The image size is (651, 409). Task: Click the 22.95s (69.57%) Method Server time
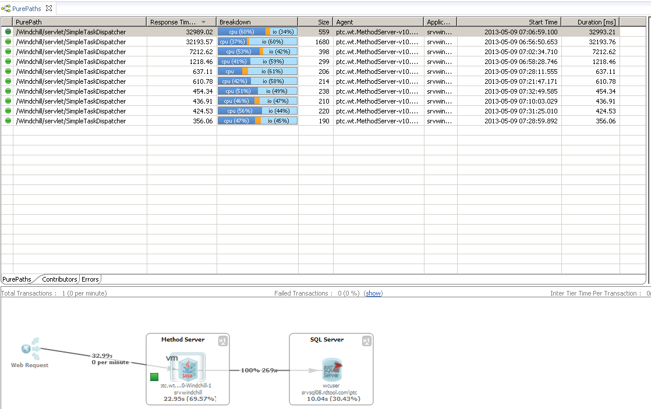tap(190, 399)
